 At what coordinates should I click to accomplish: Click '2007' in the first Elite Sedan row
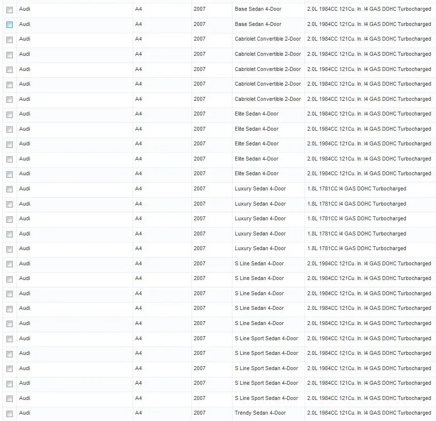200,114
